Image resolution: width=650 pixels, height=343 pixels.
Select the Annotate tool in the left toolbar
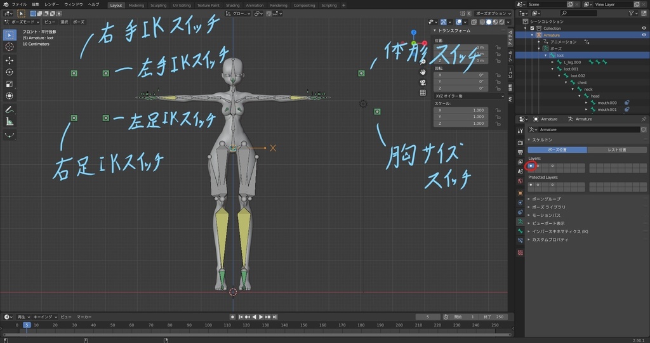(x=10, y=109)
